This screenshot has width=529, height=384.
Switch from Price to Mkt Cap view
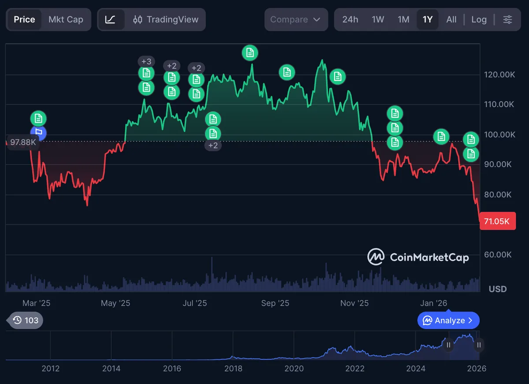[x=66, y=19]
